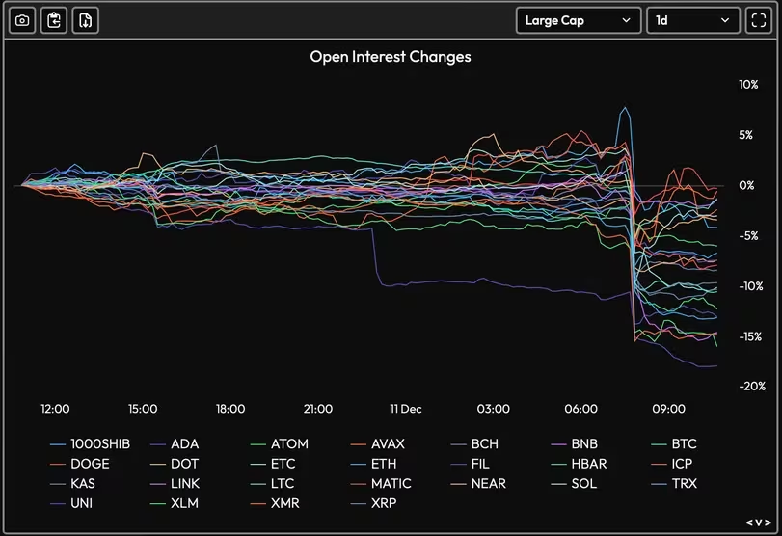Viewport: 782px width, 536px height.
Task: Click the AVAX legend color line swatch
Action: 358,444
